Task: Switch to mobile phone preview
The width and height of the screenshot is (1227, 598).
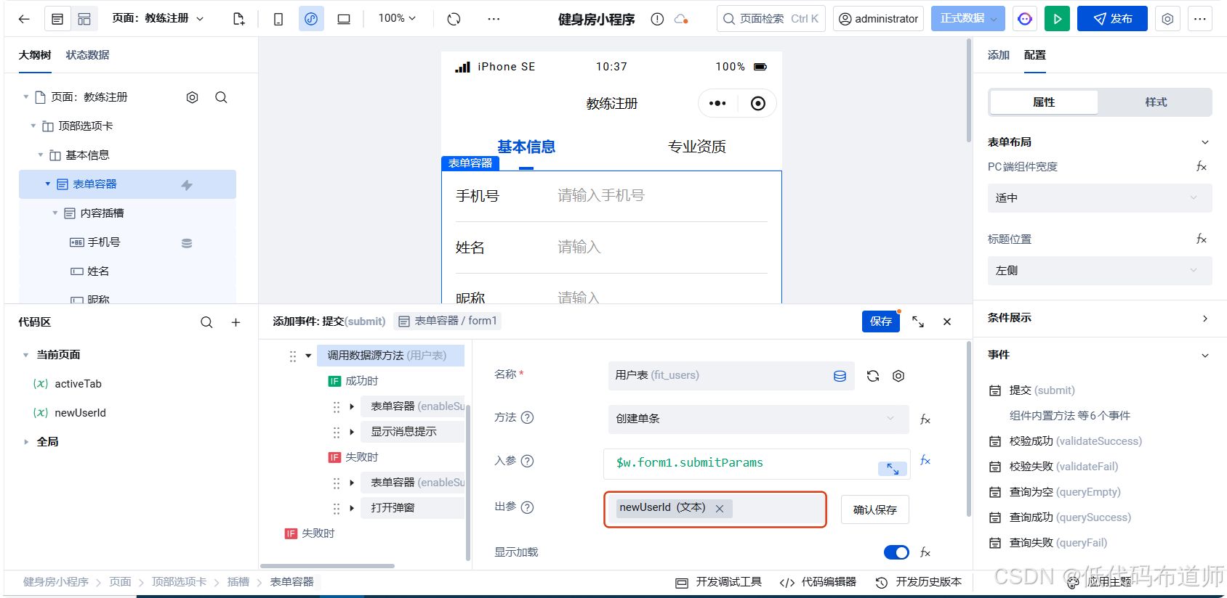Action: [x=278, y=19]
